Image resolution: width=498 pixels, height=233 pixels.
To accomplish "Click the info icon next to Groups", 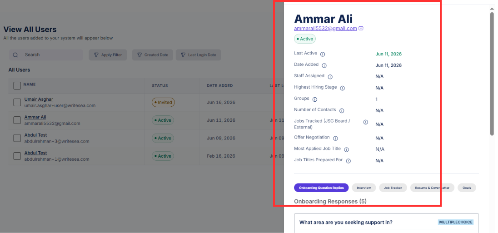I will [x=315, y=99].
